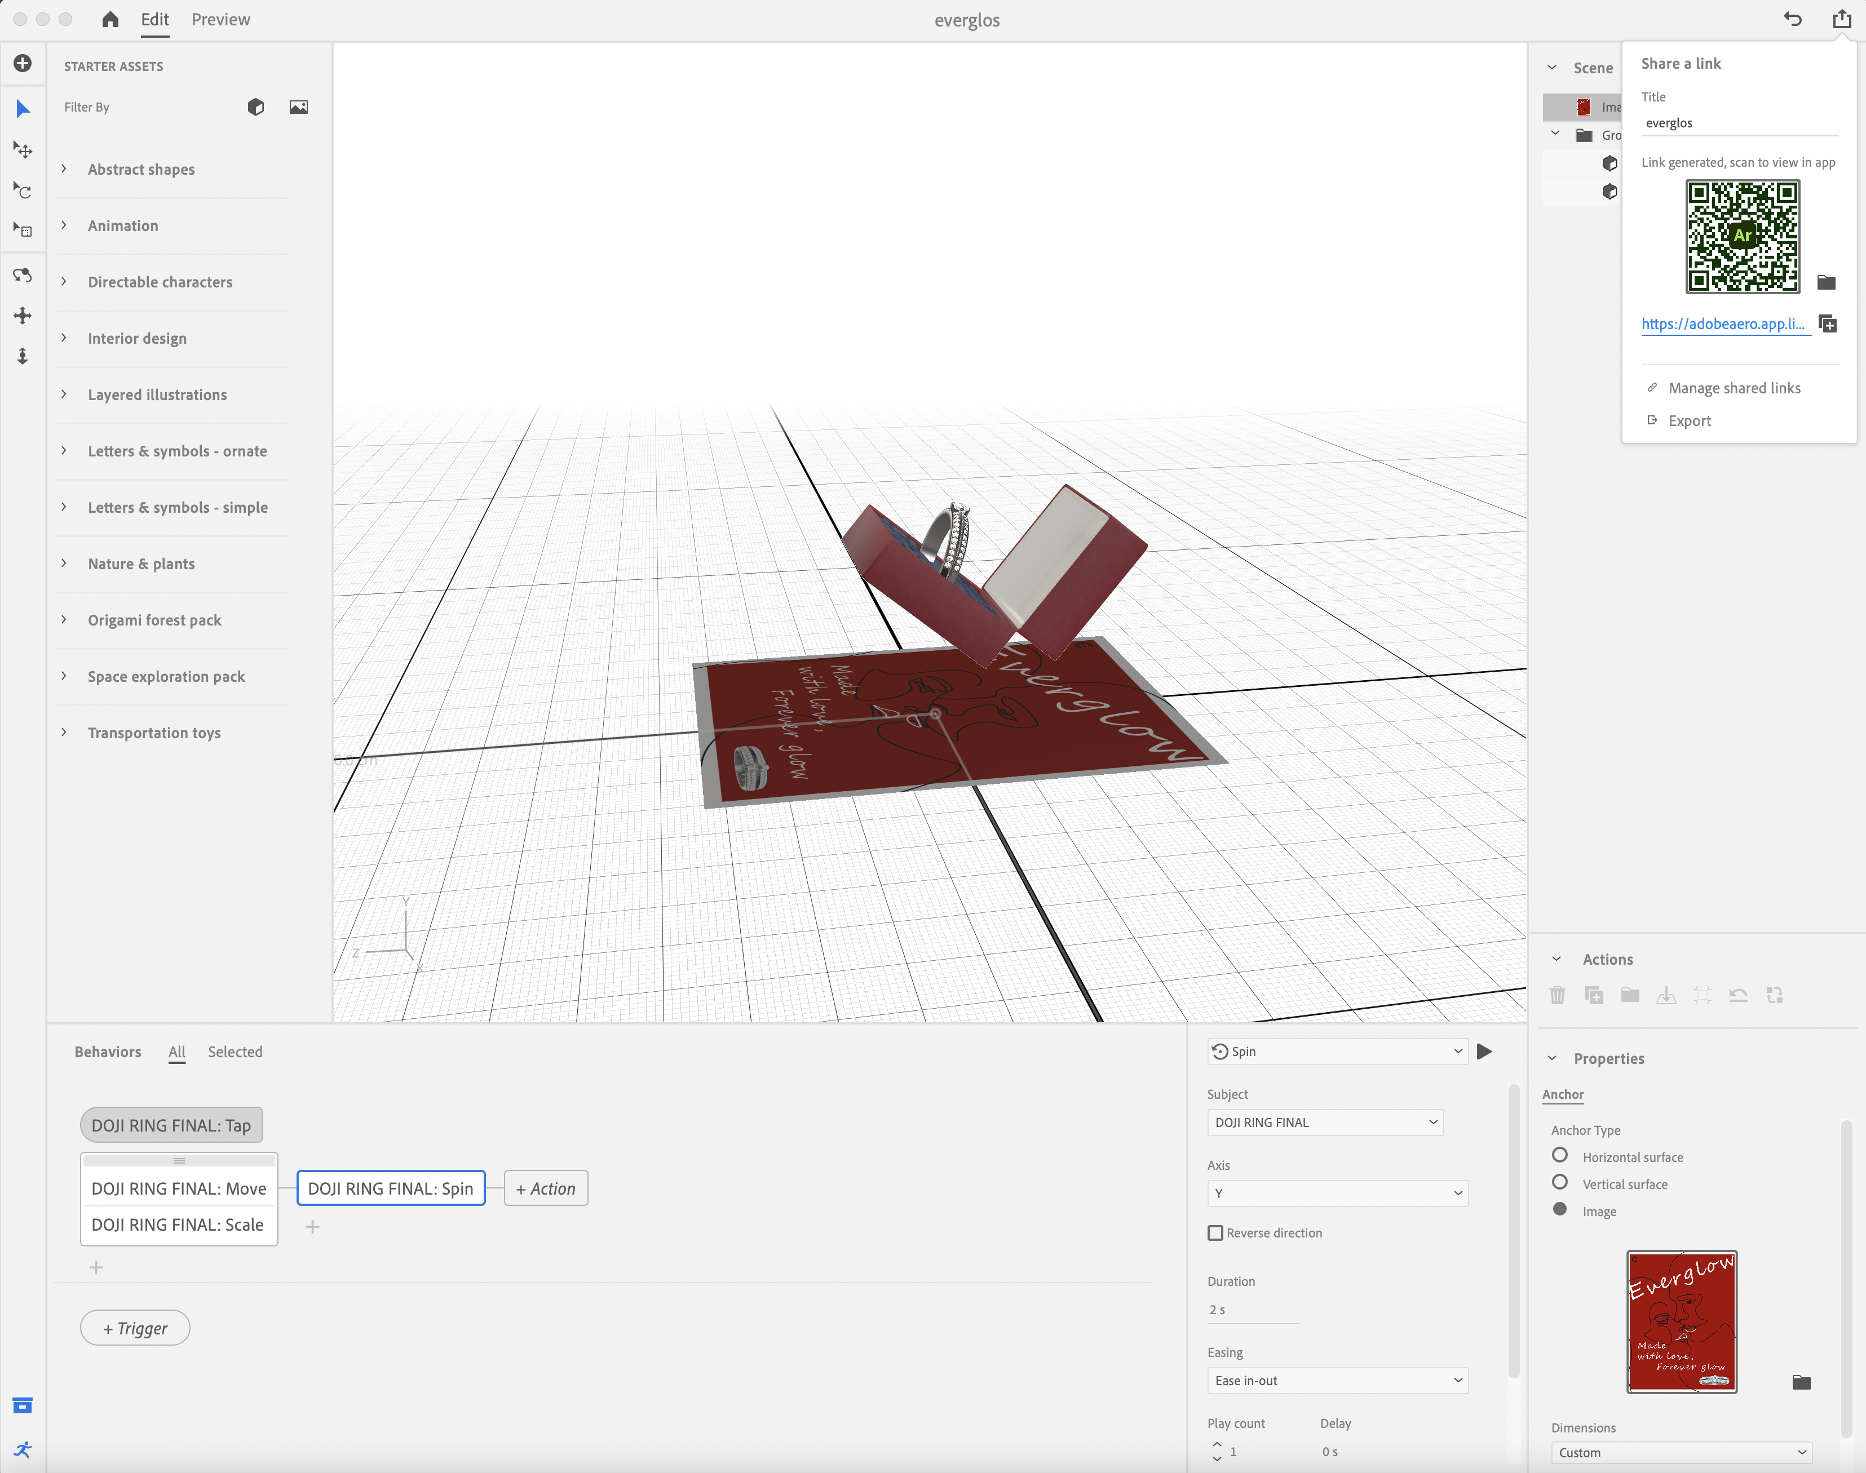
Task: Select Horizontal surface anchor type
Action: [x=1560, y=1155]
